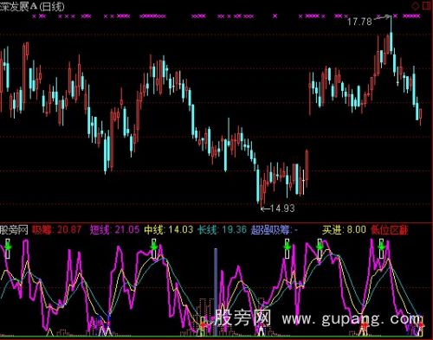Select the 中线 14.03 yellow label

(169, 230)
